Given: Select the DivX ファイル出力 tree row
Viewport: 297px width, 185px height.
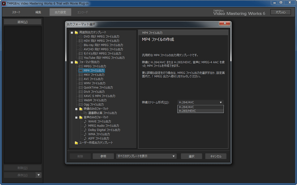Looking at the screenshot, I should tap(94, 92).
